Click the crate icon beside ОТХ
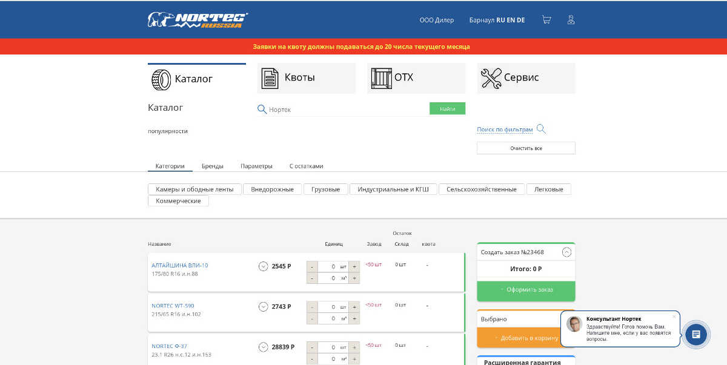This screenshot has height=365, width=727. pyautogui.click(x=382, y=79)
